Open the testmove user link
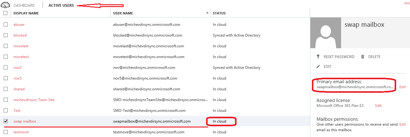 click(x=21, y=132)
